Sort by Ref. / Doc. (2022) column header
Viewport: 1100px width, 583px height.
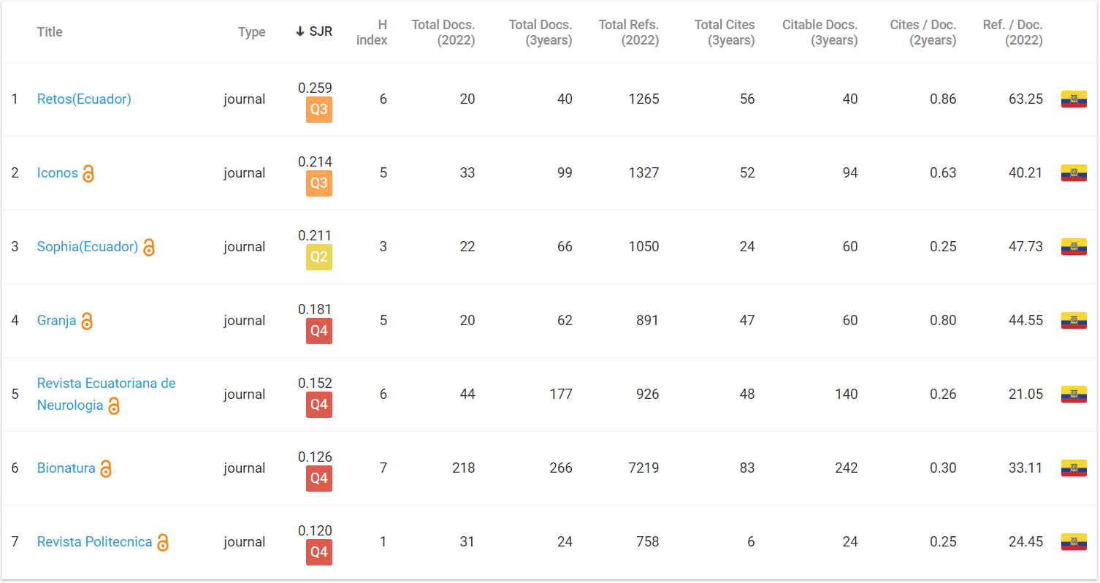(x=1013, y=32)
